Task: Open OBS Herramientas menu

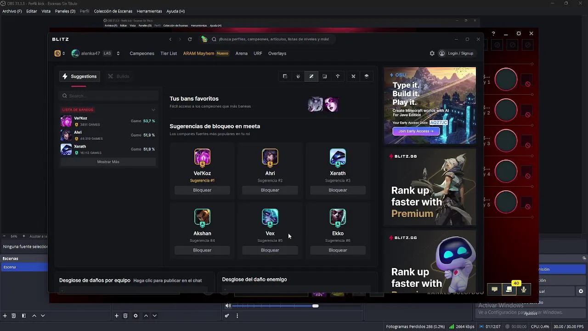Action: pyautogui.click(x=149, y=11)
